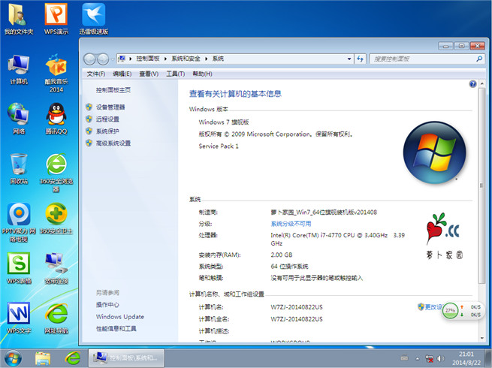Click the 控制面板\系统和... taskbar button
The width and height of the screenshot is (492, 368).
point(126,358)
